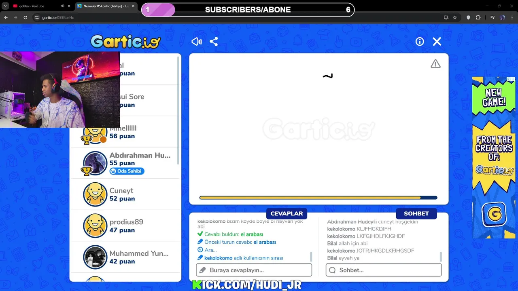The width and height of the screenshot is (518, 291).
Task: Focus the 'Buraya cevaplayın...' answer field
Action: coord(254,270)
